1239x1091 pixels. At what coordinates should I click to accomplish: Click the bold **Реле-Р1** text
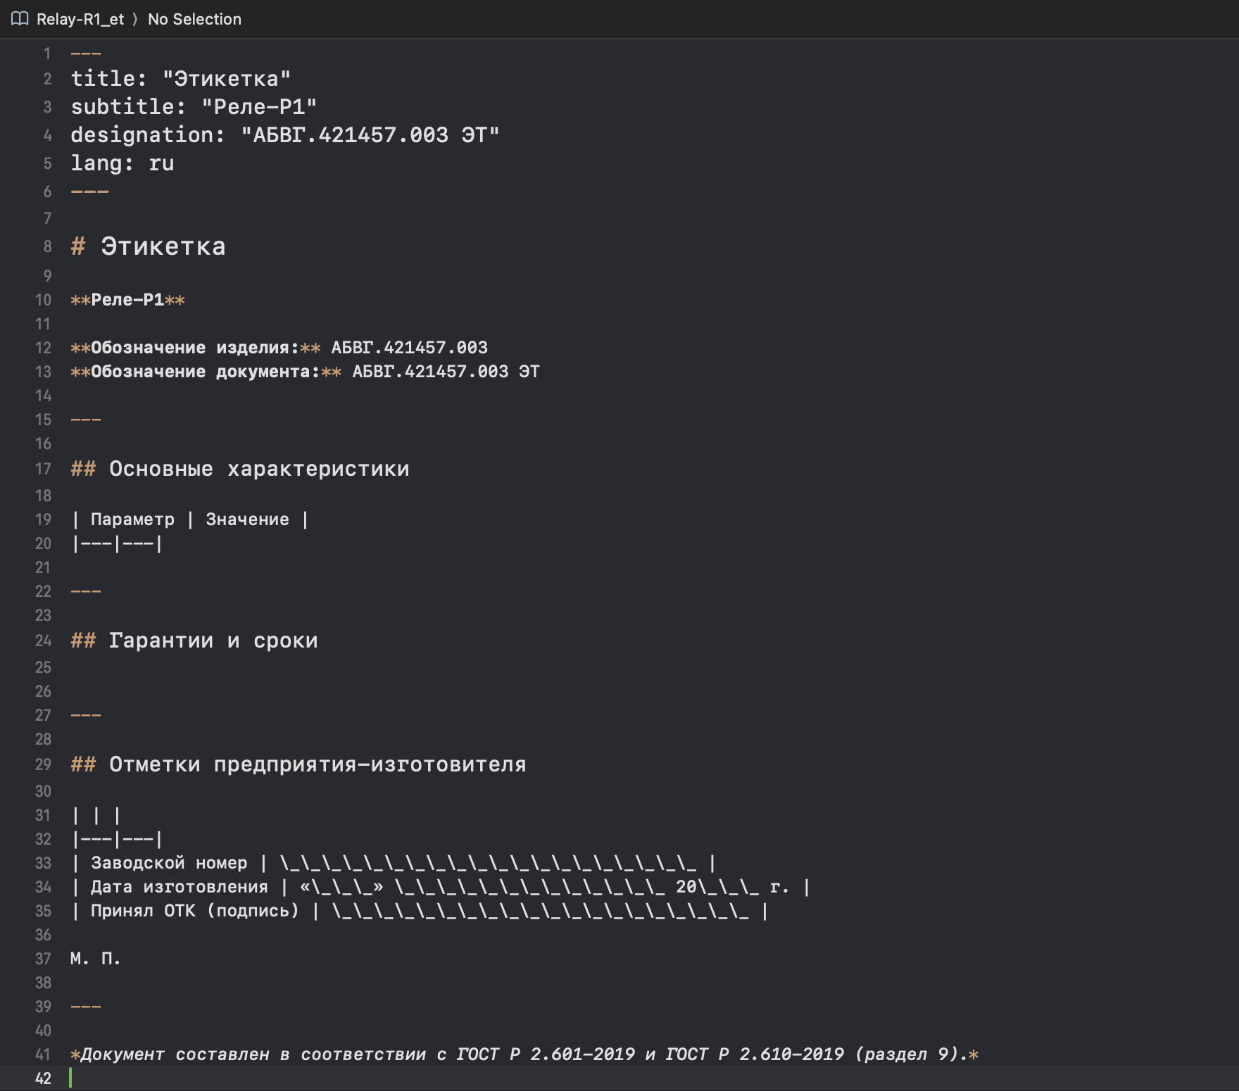(127, 300)
